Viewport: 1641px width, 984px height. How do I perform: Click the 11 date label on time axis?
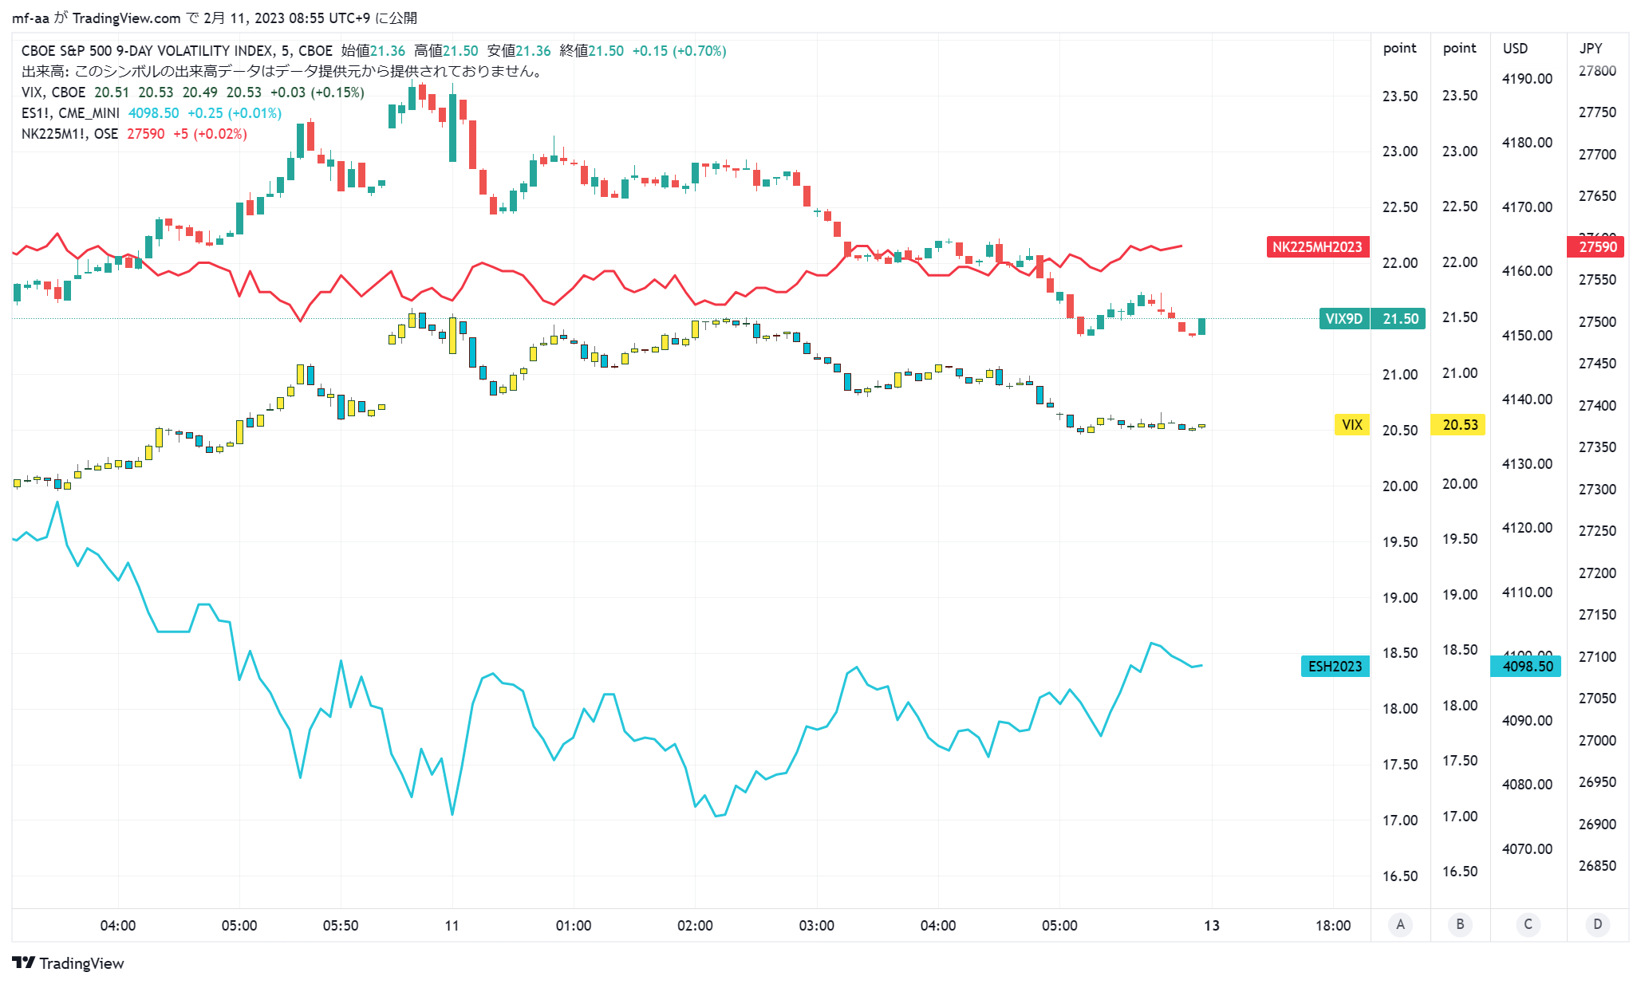click(452, 926)
